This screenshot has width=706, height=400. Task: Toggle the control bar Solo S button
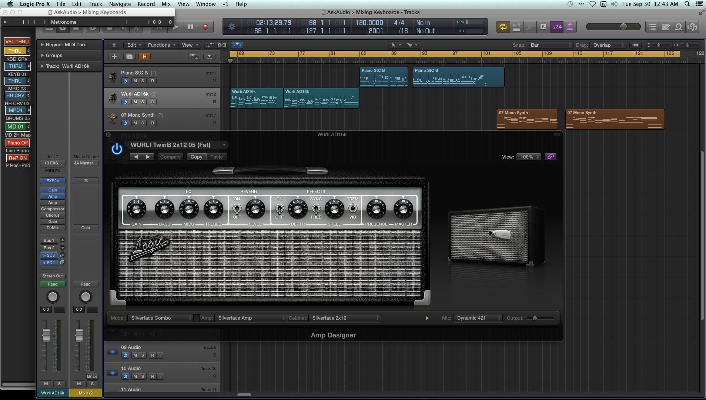click(x=543, y=27)
